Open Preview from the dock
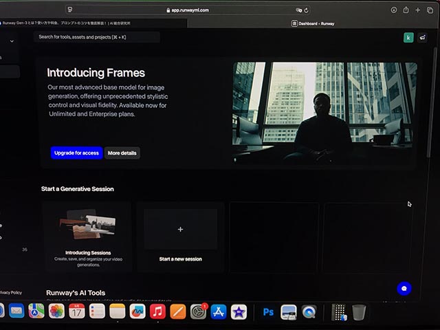440x330 pixels. [x=289, y=312]
